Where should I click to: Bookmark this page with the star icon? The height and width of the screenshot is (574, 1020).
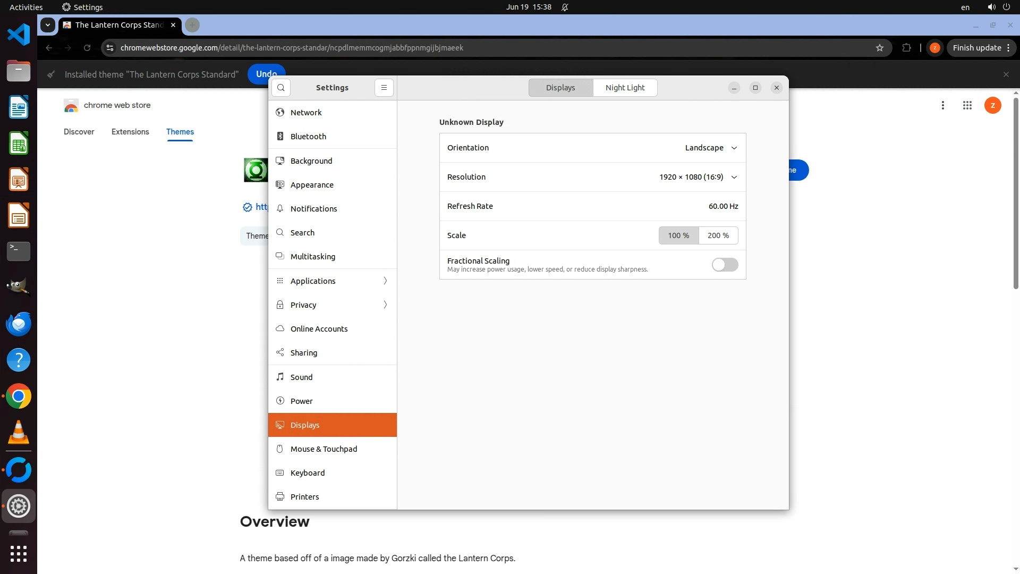click(x=880, y=48)
